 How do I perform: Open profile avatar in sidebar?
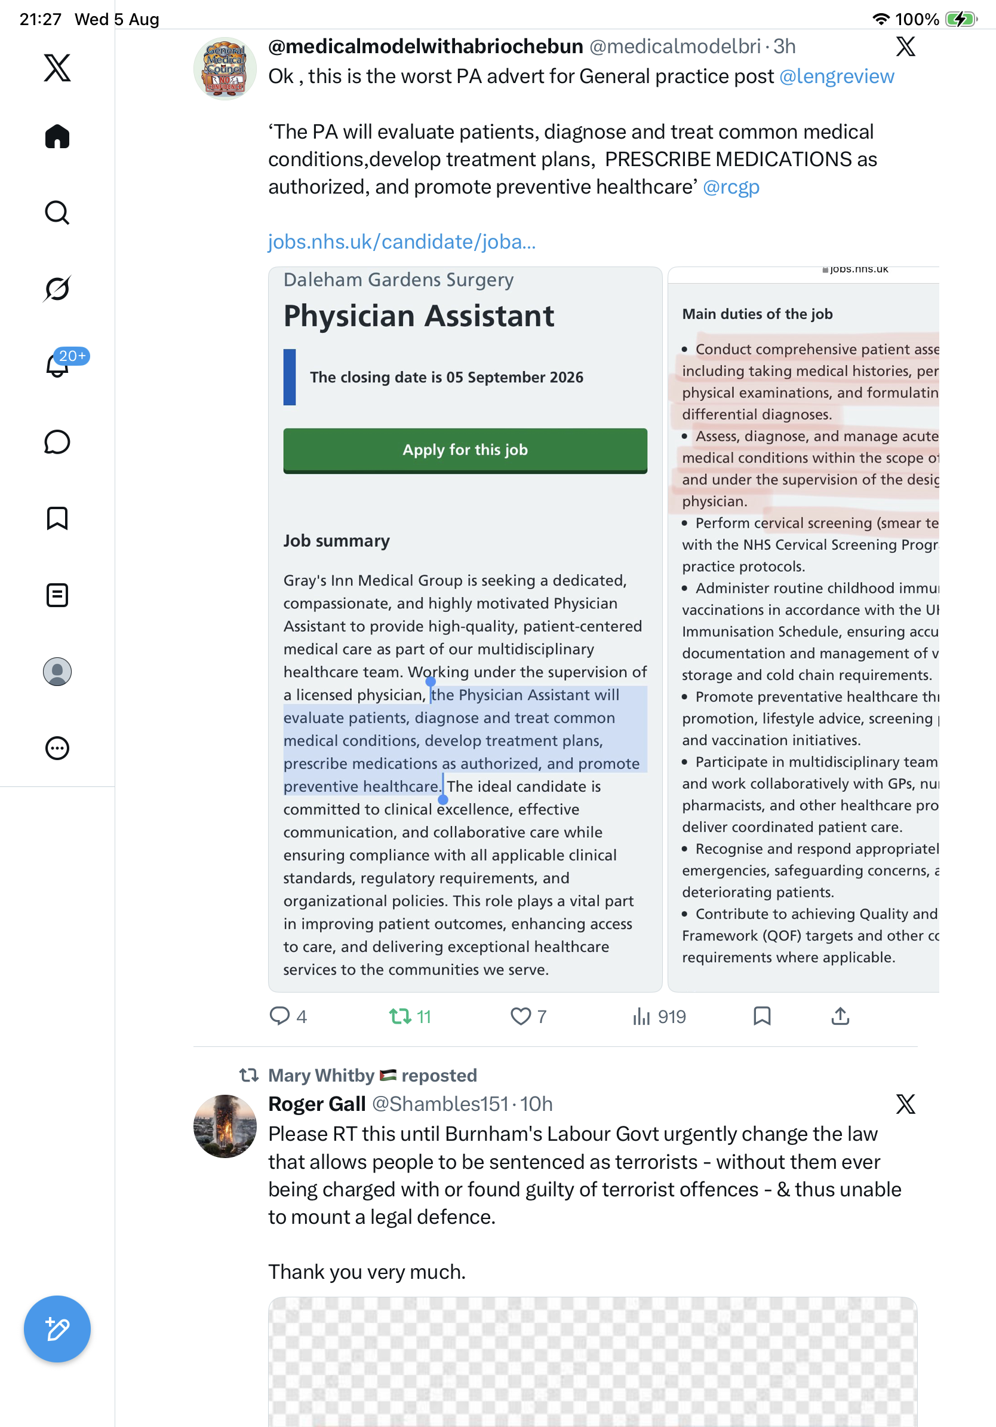tap(57, 671)
